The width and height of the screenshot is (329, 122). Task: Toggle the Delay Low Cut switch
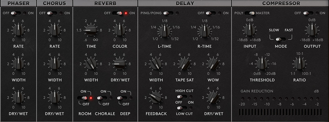click(x=182, y=108)
